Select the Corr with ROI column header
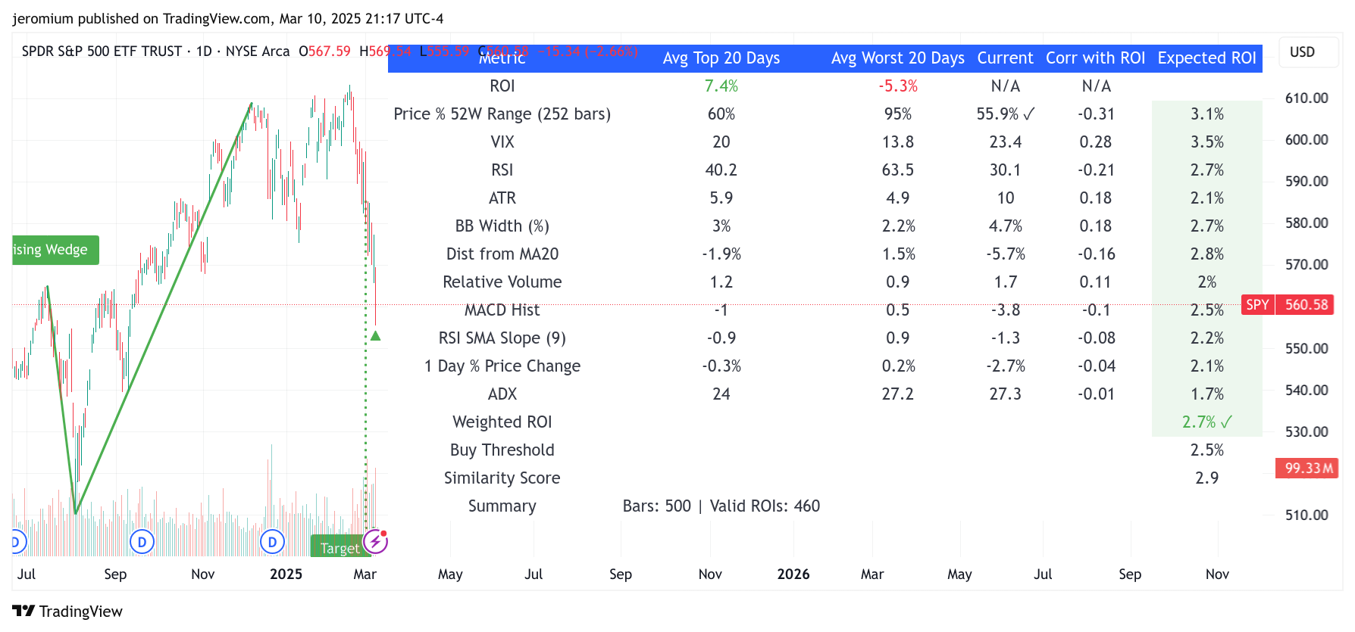Screen dimensions: 1355x632 [1096, 58]
